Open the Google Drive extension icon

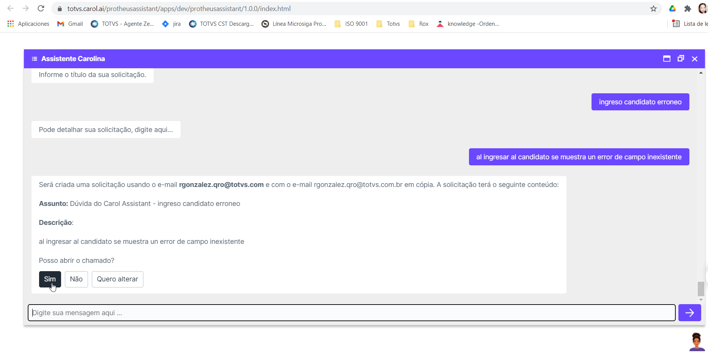(x=672, y=9)
